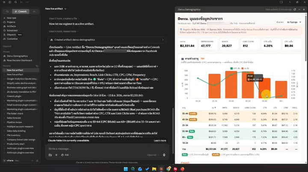Image resolution: width=308 pixels, height=172 pixels.
Task: Open File inventory conversation
Action: [x=21, y=135]
